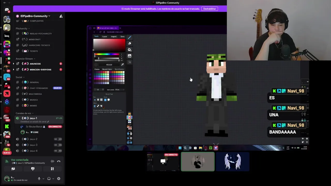Image resolution: width=331 pixels, height=186 pixels.
Task: Deafen audio with headphones icon
Action: pyautogui.click(x=49, y=179)
